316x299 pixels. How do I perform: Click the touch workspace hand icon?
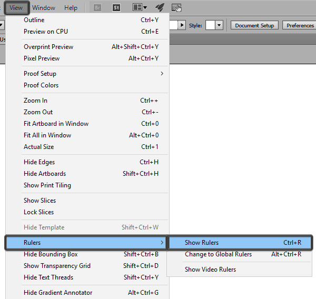[x=177, y=8]
